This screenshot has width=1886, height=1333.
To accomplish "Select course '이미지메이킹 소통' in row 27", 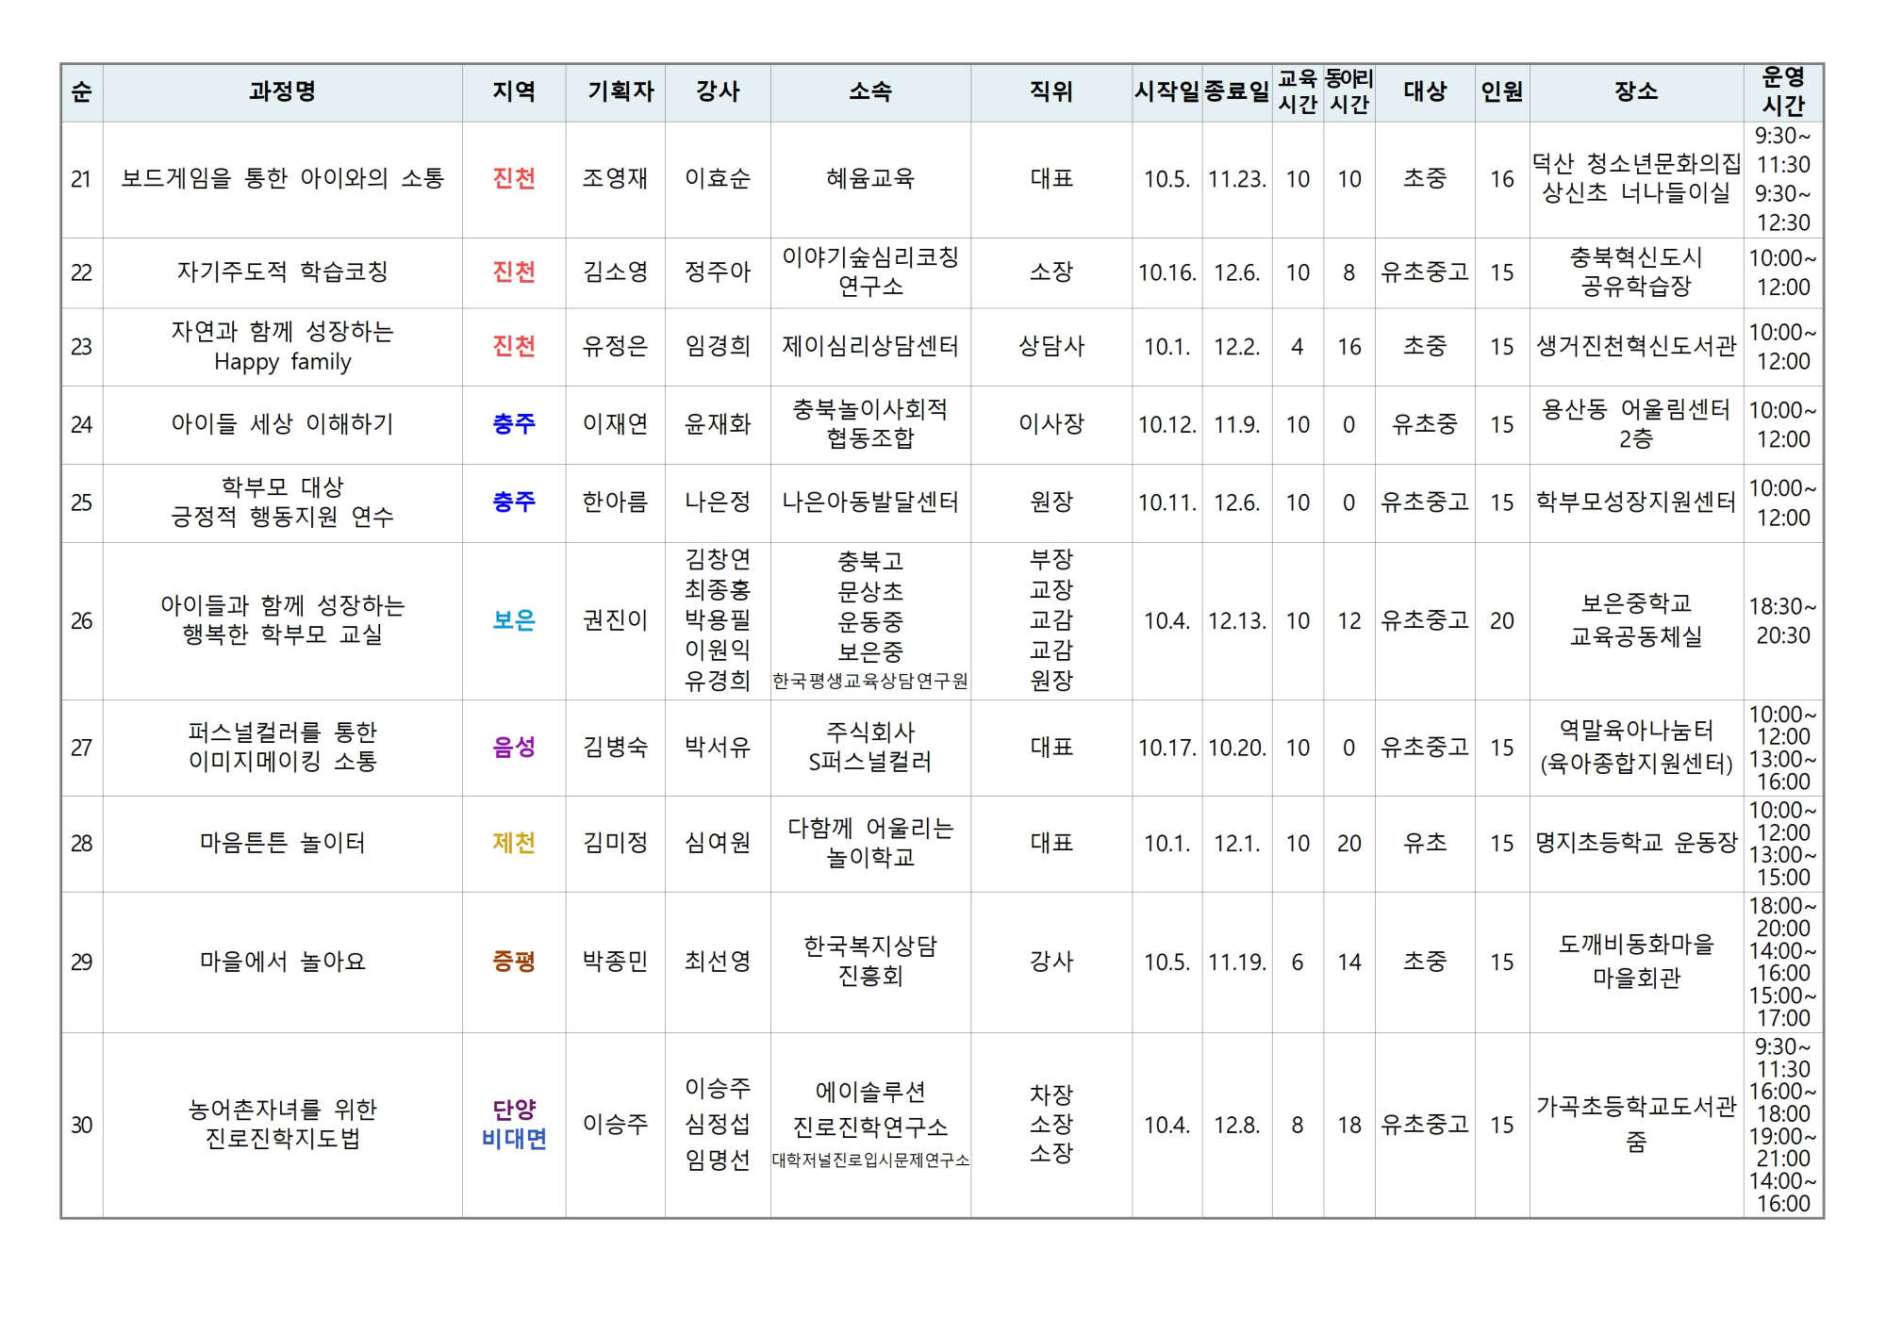I will tap(282, 761).
